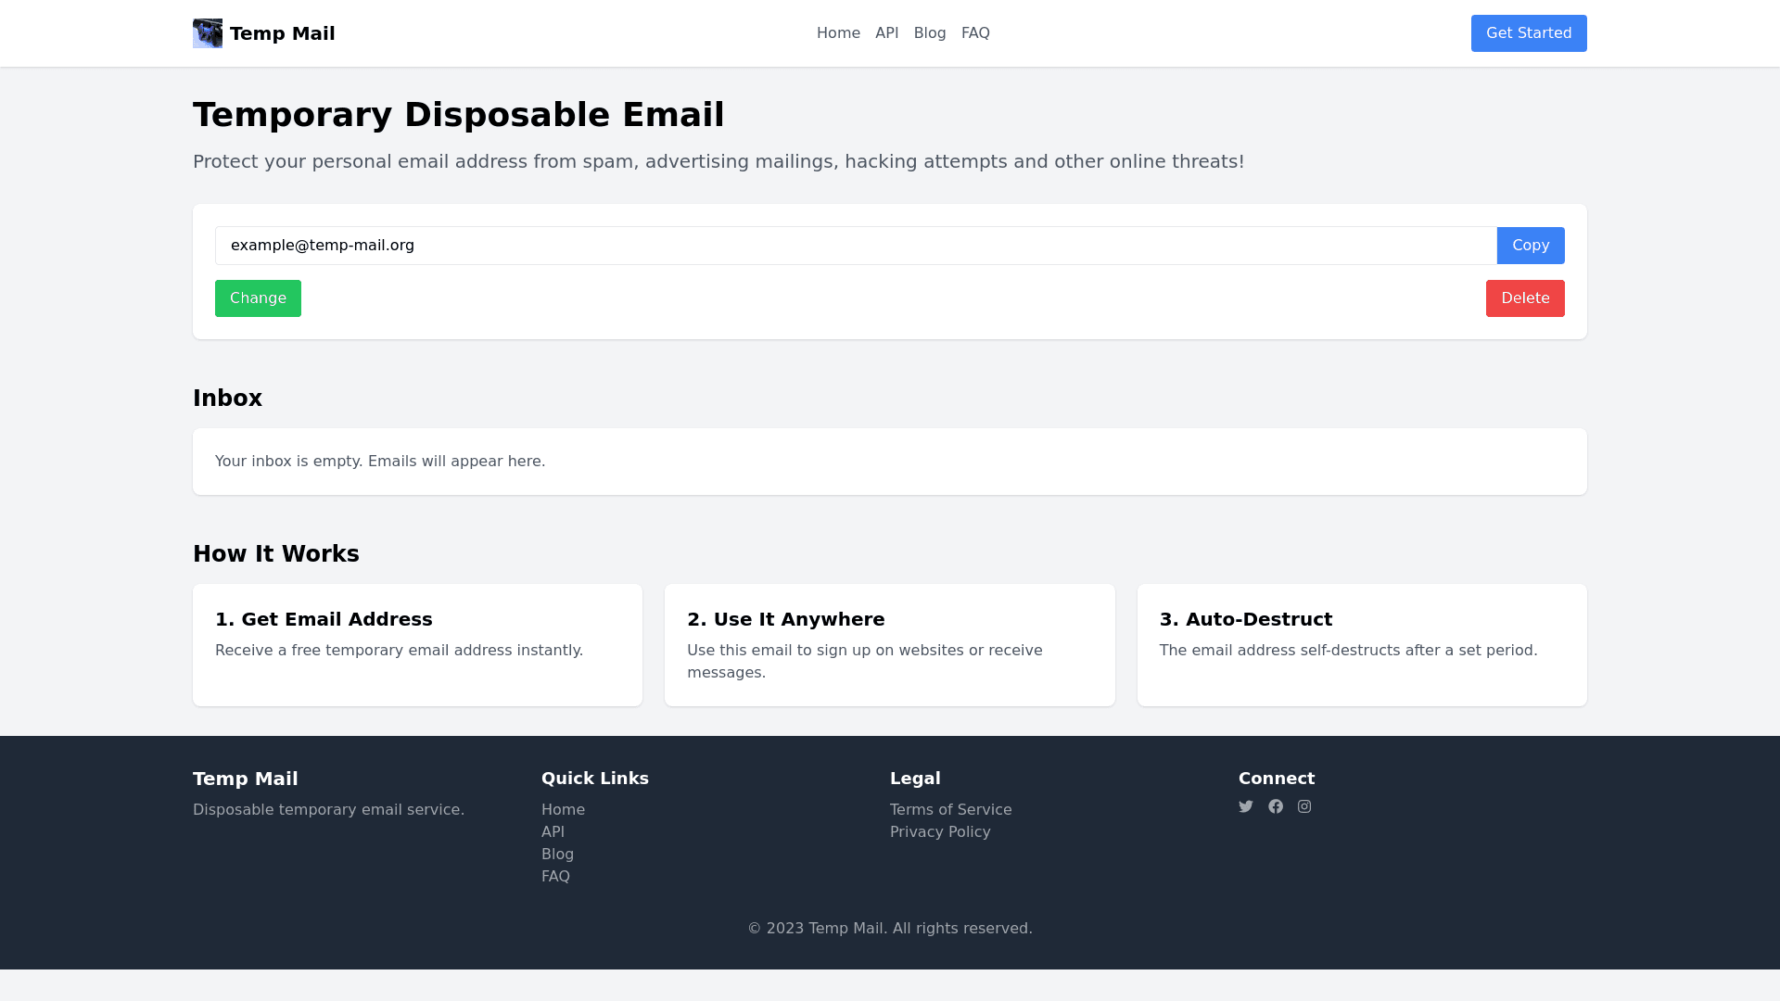Copy the temporary email address
This screenshot has height=1001, width=1780.
(1530, 246)
